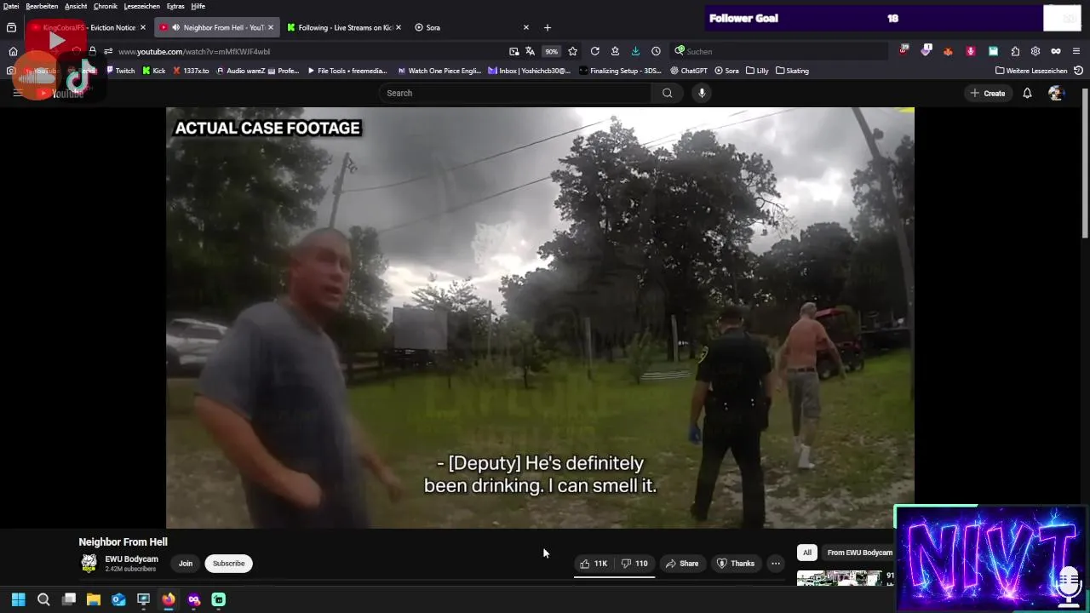Open the browser extensions puzzle icon
The height and width of the screenshot is (613, 1090).
(1015, 51)
